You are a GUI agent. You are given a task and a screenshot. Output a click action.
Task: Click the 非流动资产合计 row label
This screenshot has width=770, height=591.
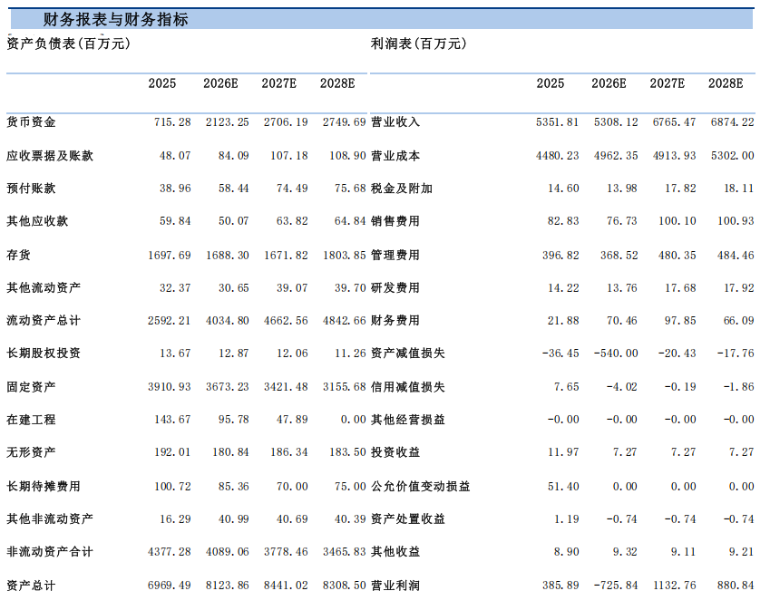[50, 552]
